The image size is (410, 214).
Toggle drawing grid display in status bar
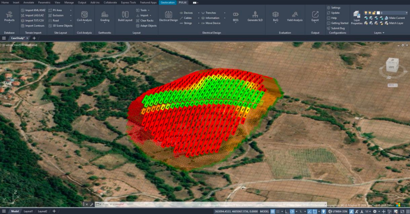[x=272, y=211]
